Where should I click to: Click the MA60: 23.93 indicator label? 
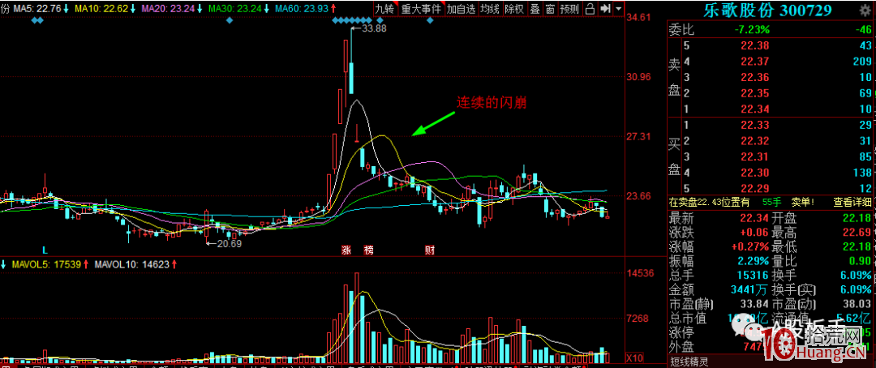pos(301,8)
